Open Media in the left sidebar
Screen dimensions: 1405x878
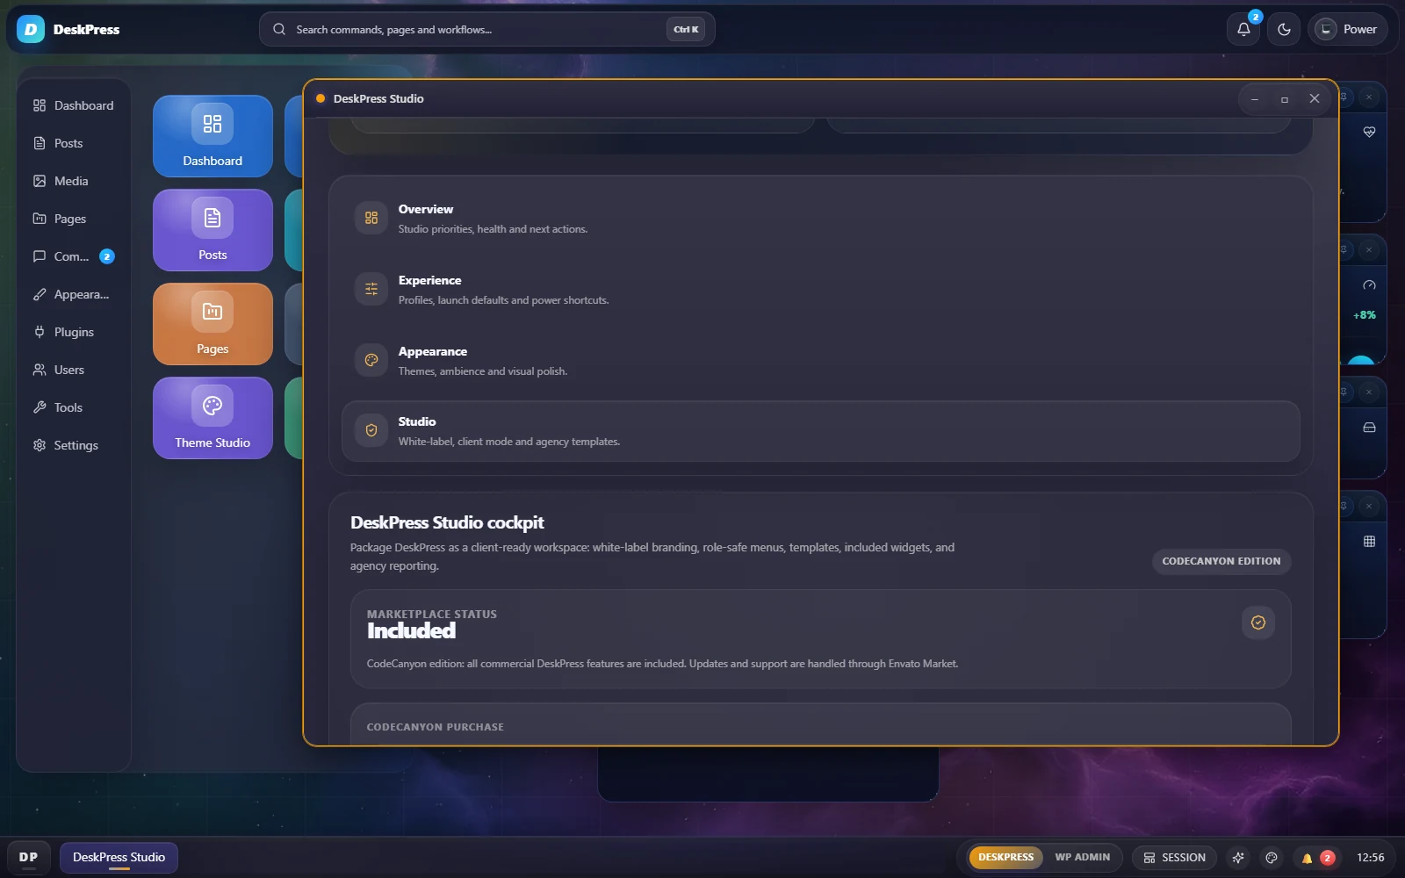click(74, 181)
